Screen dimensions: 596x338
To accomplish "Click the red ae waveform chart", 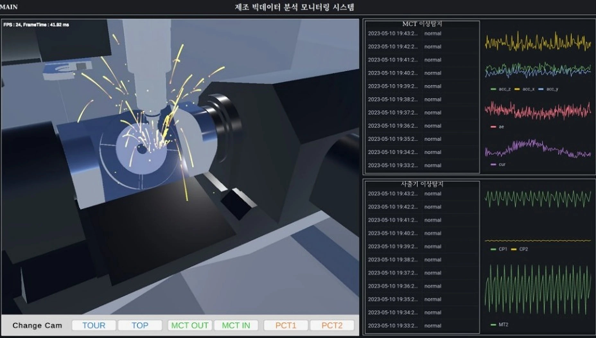I will point(538,111).
